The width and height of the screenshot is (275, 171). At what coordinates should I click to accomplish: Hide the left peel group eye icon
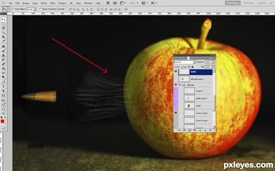click(x=176, y=85)
